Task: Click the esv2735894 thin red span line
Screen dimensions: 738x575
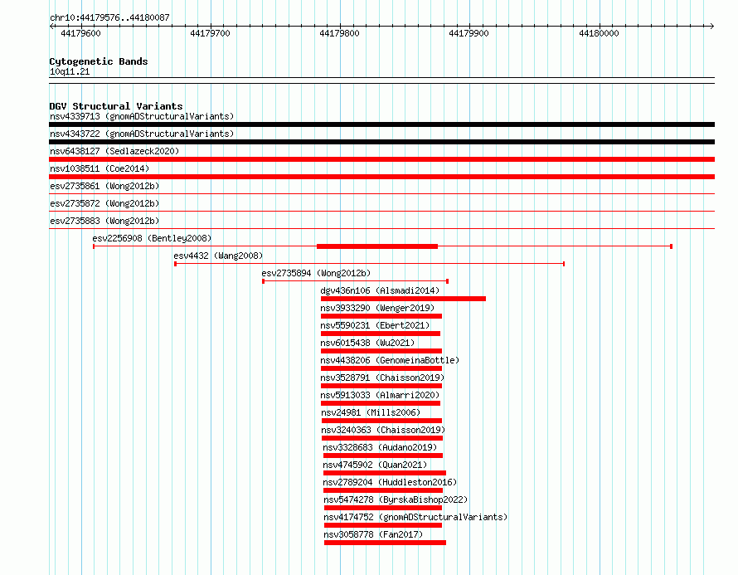Action: pos(356,281)
